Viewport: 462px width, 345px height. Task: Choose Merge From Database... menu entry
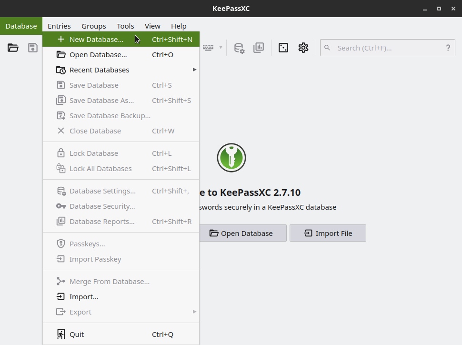pos(121,282)
